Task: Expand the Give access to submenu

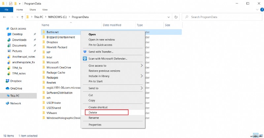Action: [142, 65]
